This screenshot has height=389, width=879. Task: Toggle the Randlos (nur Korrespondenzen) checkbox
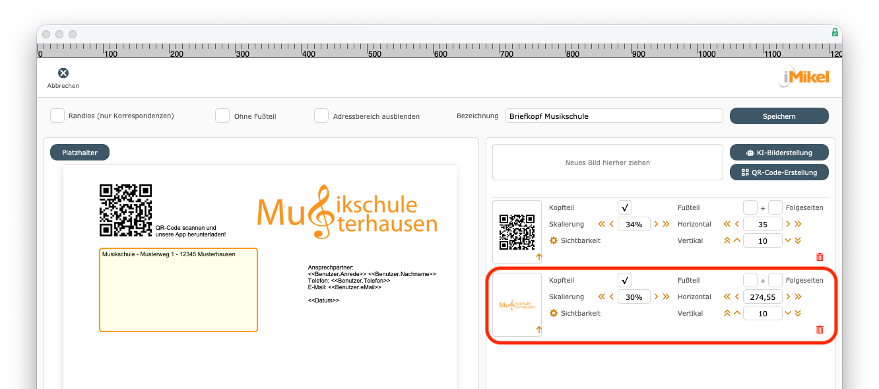point(57,116)
